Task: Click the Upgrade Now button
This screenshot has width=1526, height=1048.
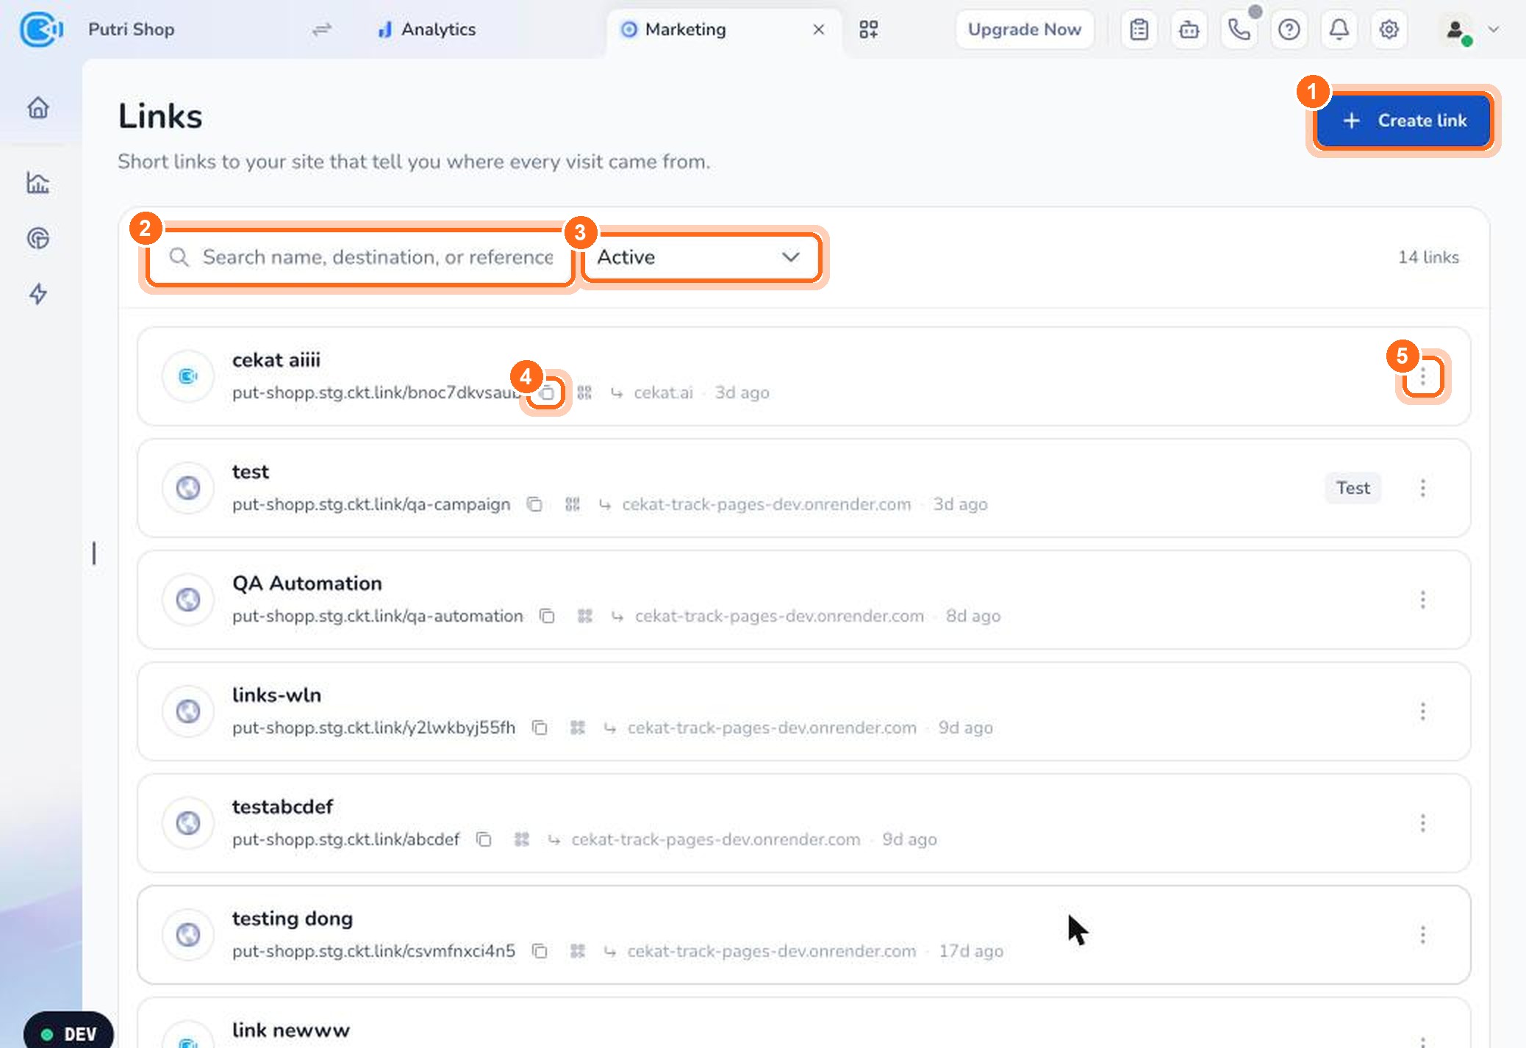Action: point(1024,29)
